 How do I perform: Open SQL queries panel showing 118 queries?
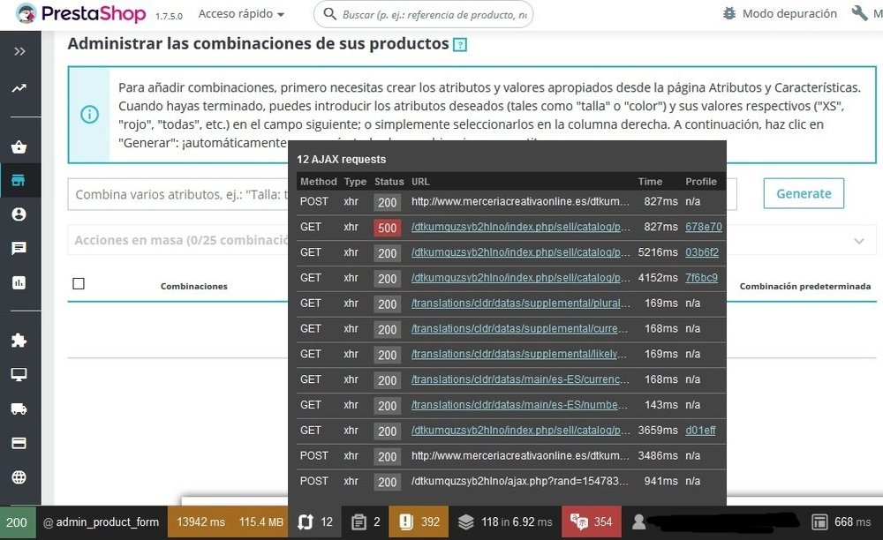[503, 521]
